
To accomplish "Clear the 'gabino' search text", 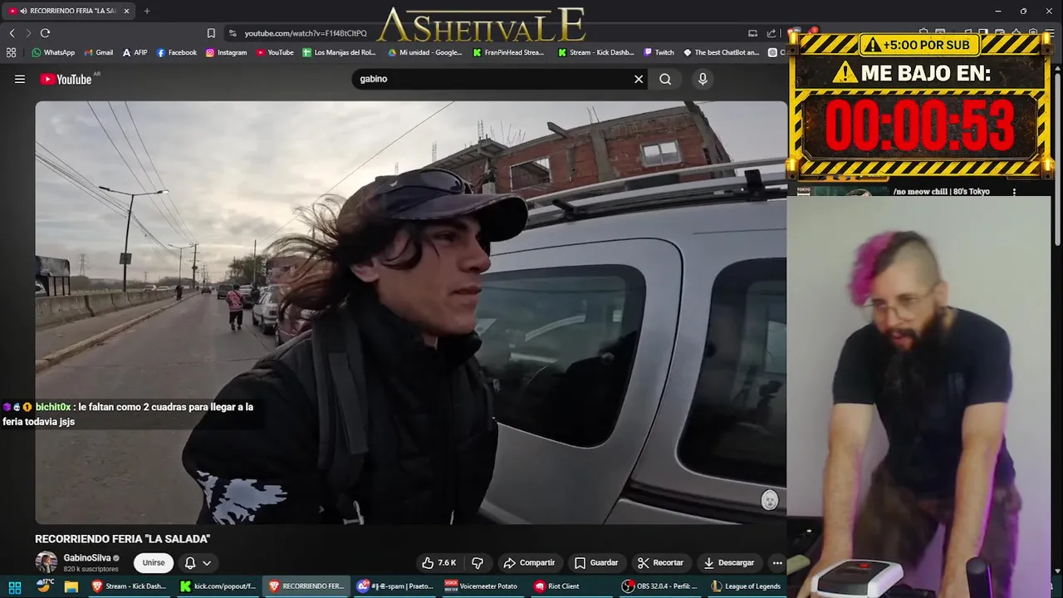I will click(639, 79).
